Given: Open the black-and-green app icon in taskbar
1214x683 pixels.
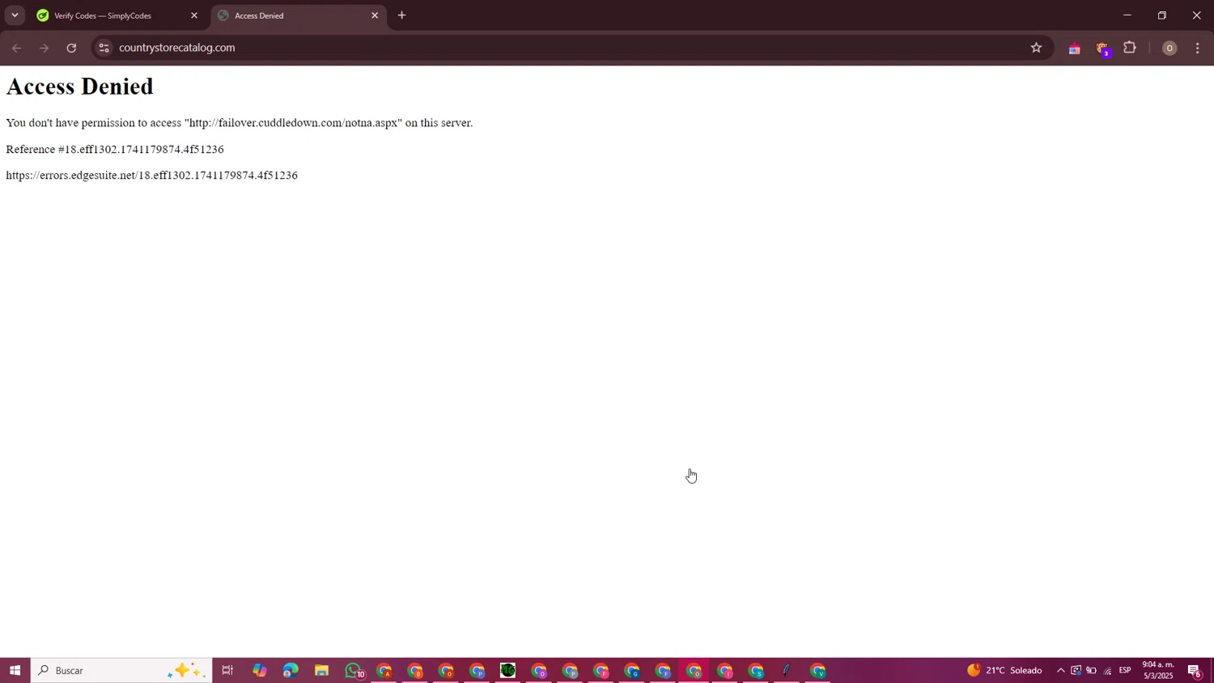Looking at the screenshot, I should point(507,670).
